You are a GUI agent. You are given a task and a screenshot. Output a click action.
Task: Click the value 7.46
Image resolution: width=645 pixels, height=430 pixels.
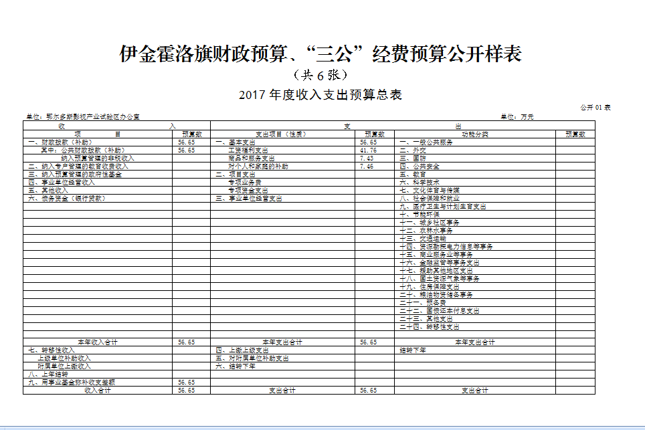pyautogui.click(x=367, y=167)
